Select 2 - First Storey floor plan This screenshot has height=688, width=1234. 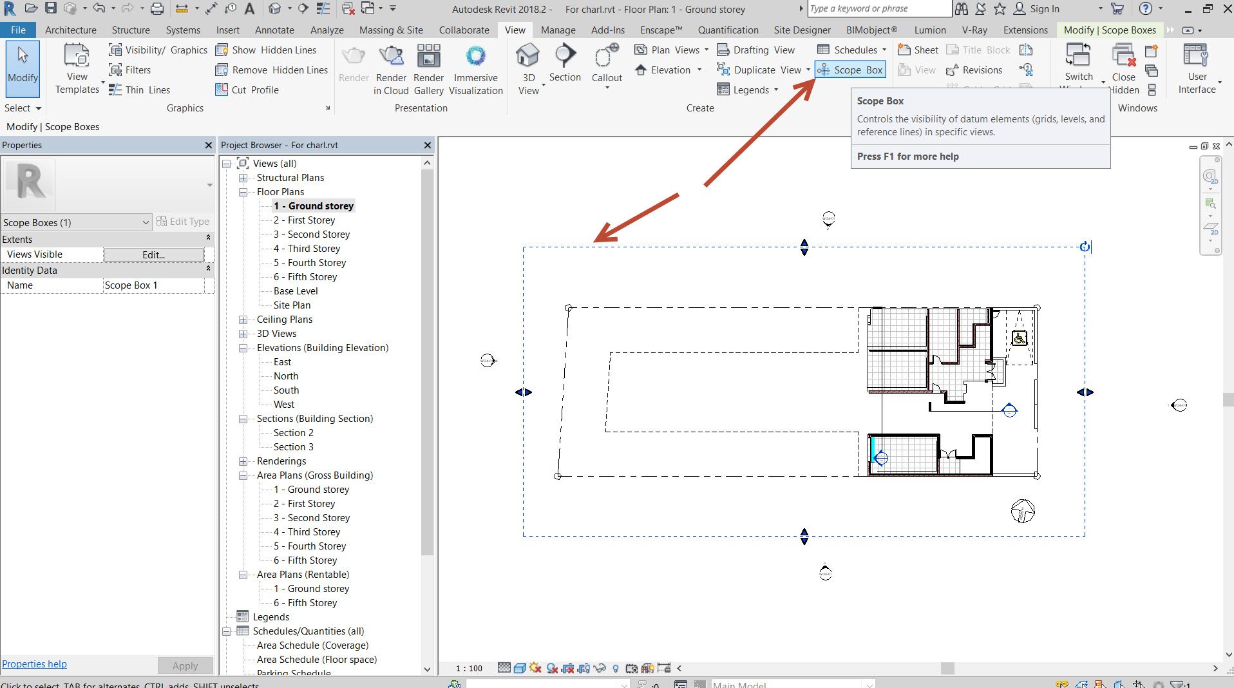click(304, 220)
